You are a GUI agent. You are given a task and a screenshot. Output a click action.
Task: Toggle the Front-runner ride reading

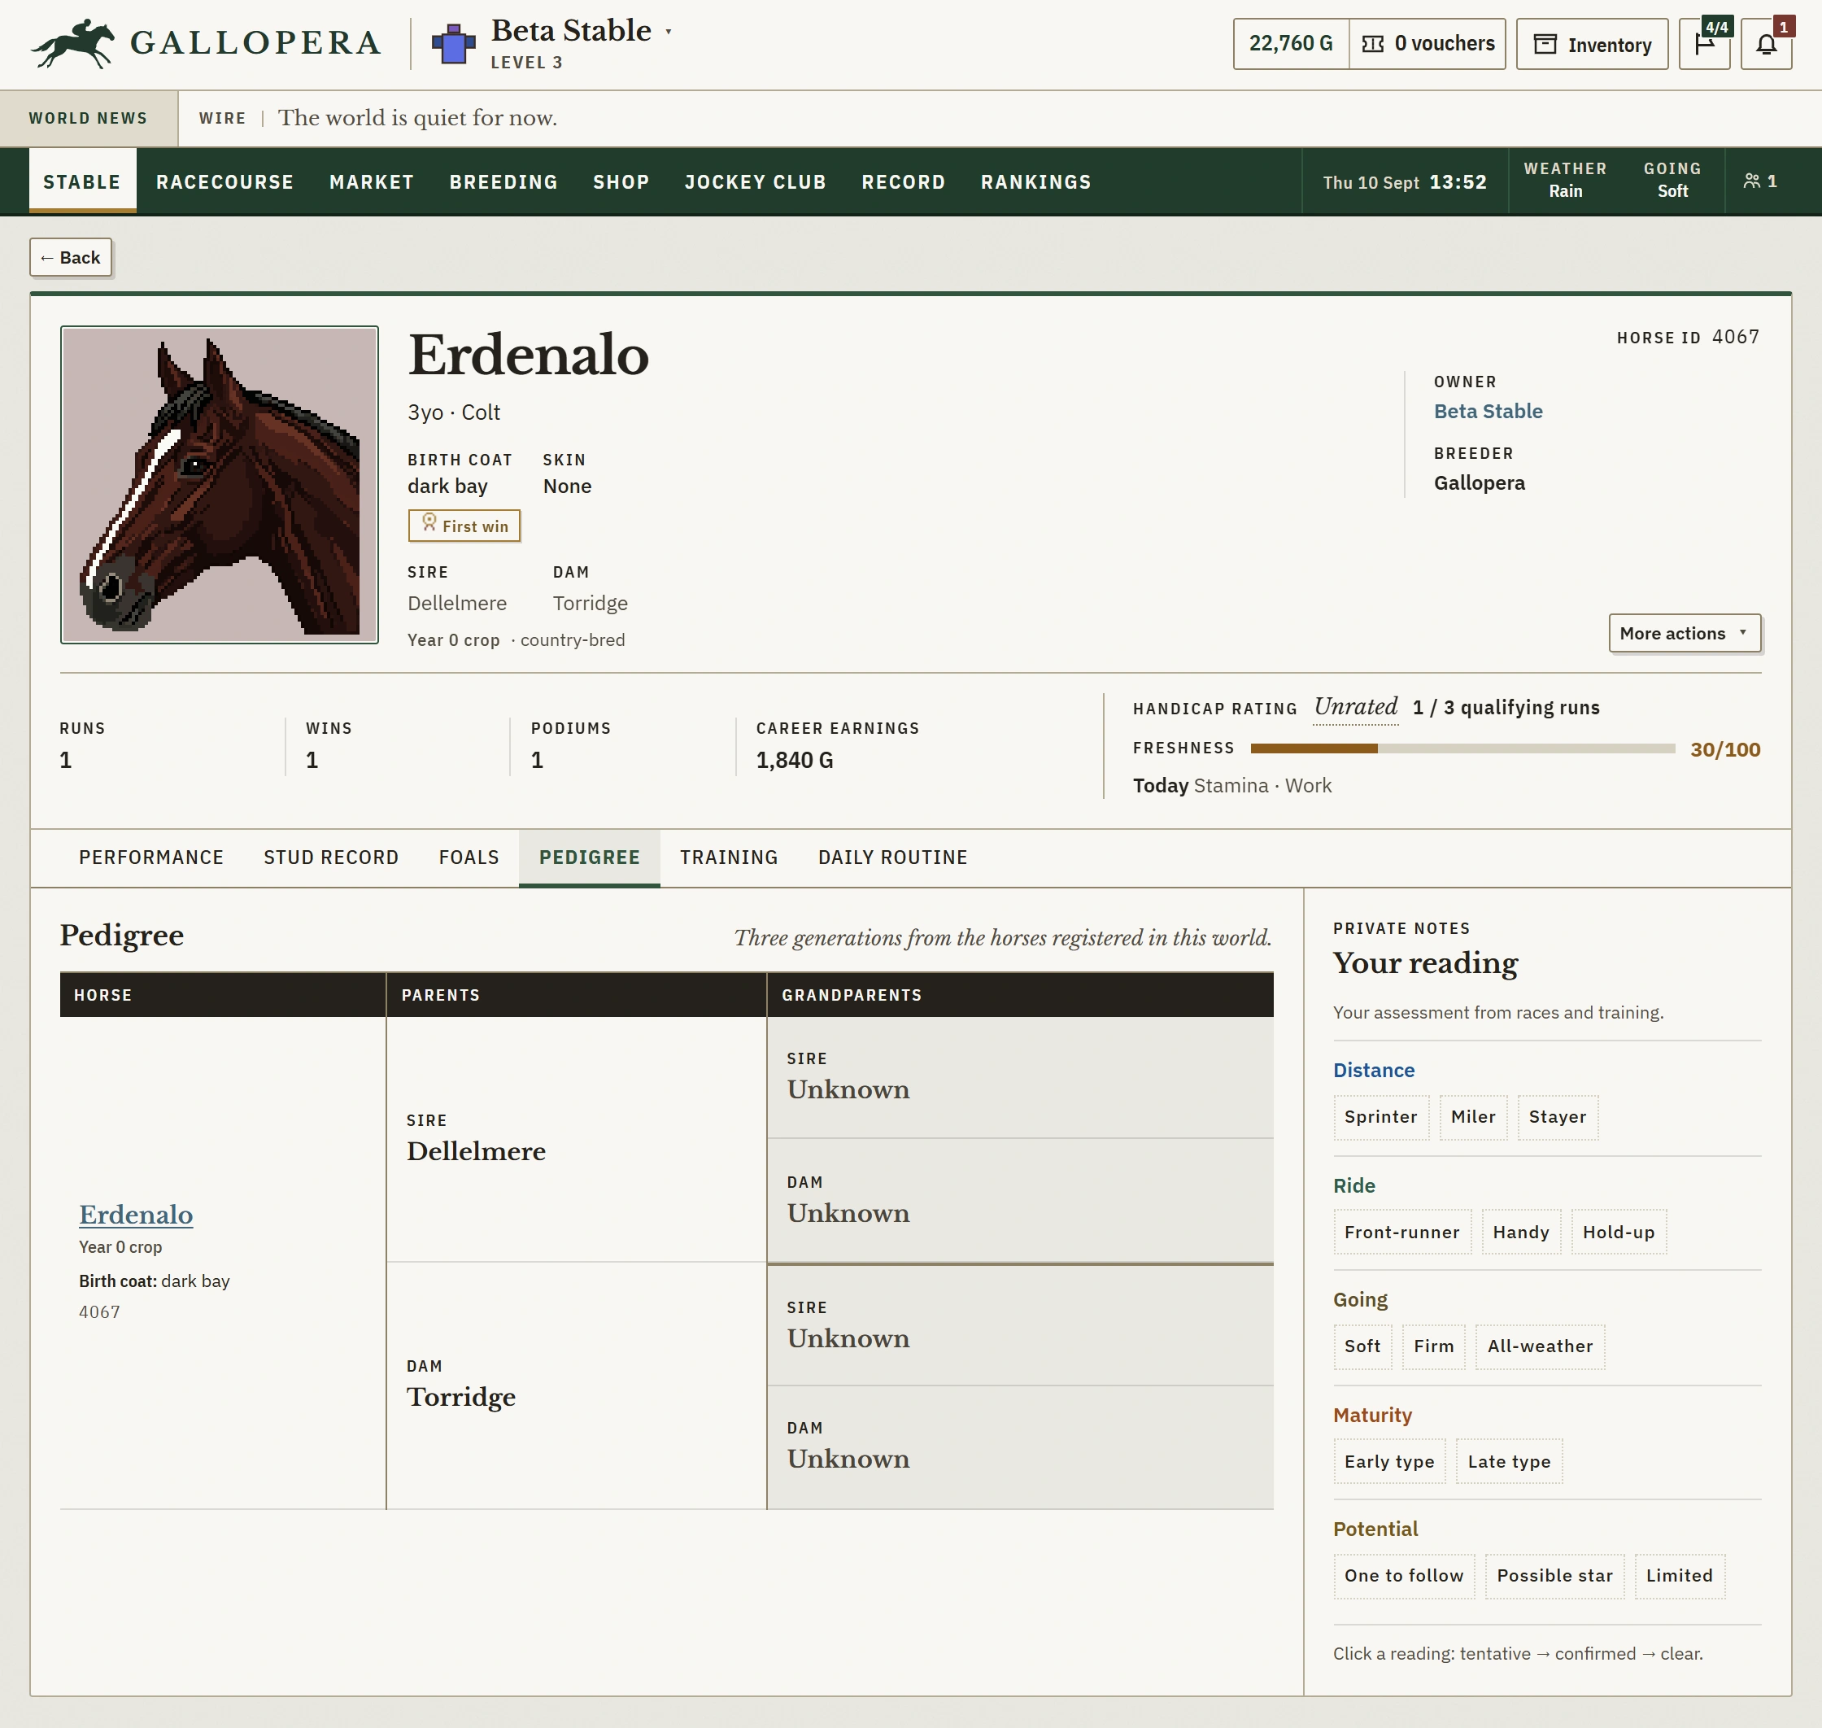1402,1233
